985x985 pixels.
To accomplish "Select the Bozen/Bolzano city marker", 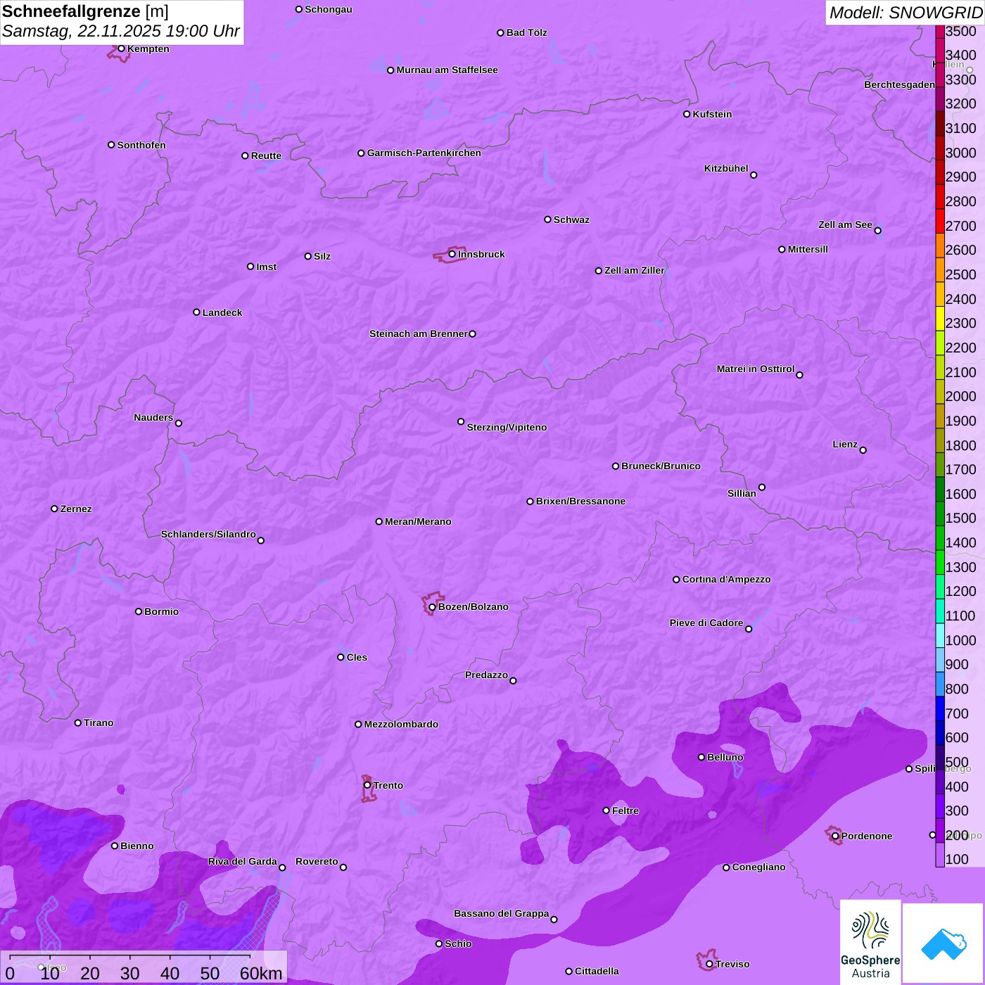I will coord(432,607).
